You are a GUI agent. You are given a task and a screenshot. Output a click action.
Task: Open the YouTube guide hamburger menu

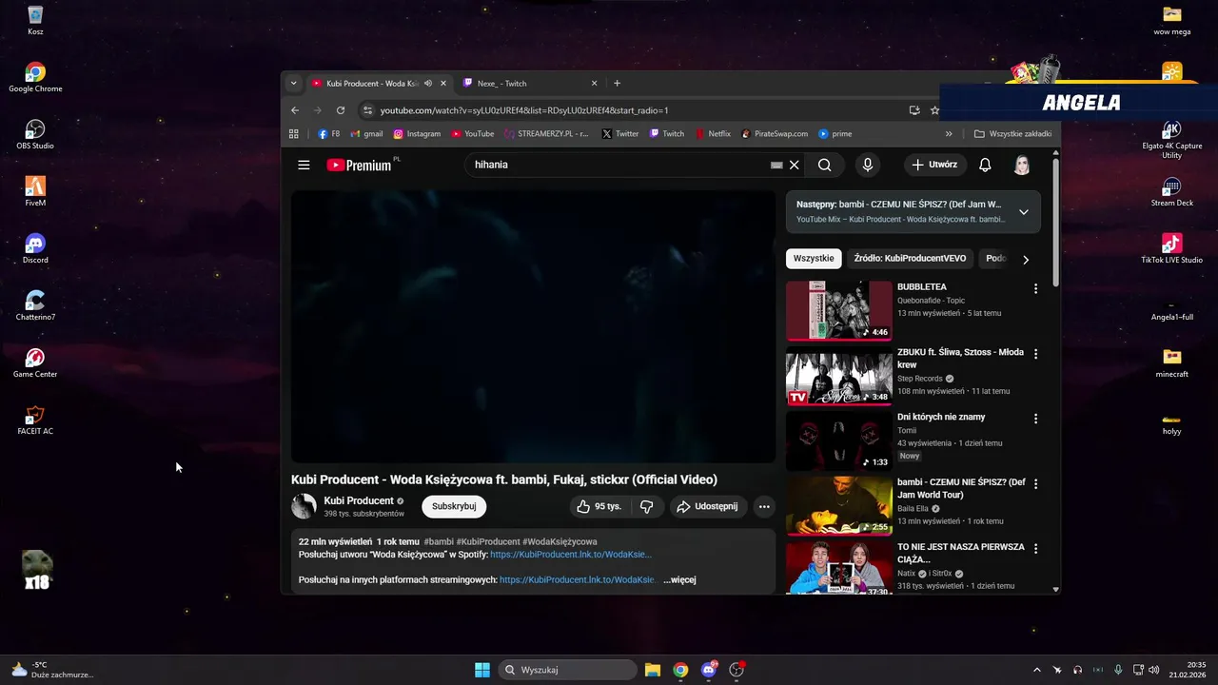coord(304,165)
